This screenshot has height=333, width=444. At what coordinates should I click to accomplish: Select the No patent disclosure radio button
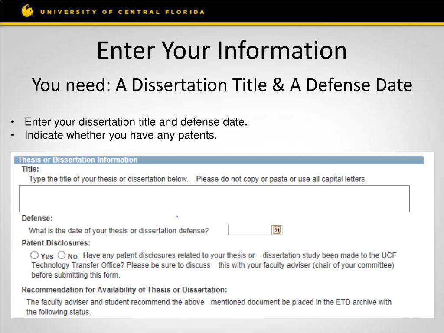62,255
